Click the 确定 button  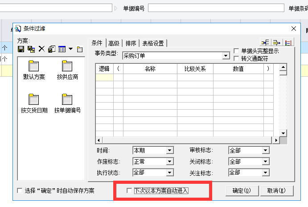(x=242, y=190)
